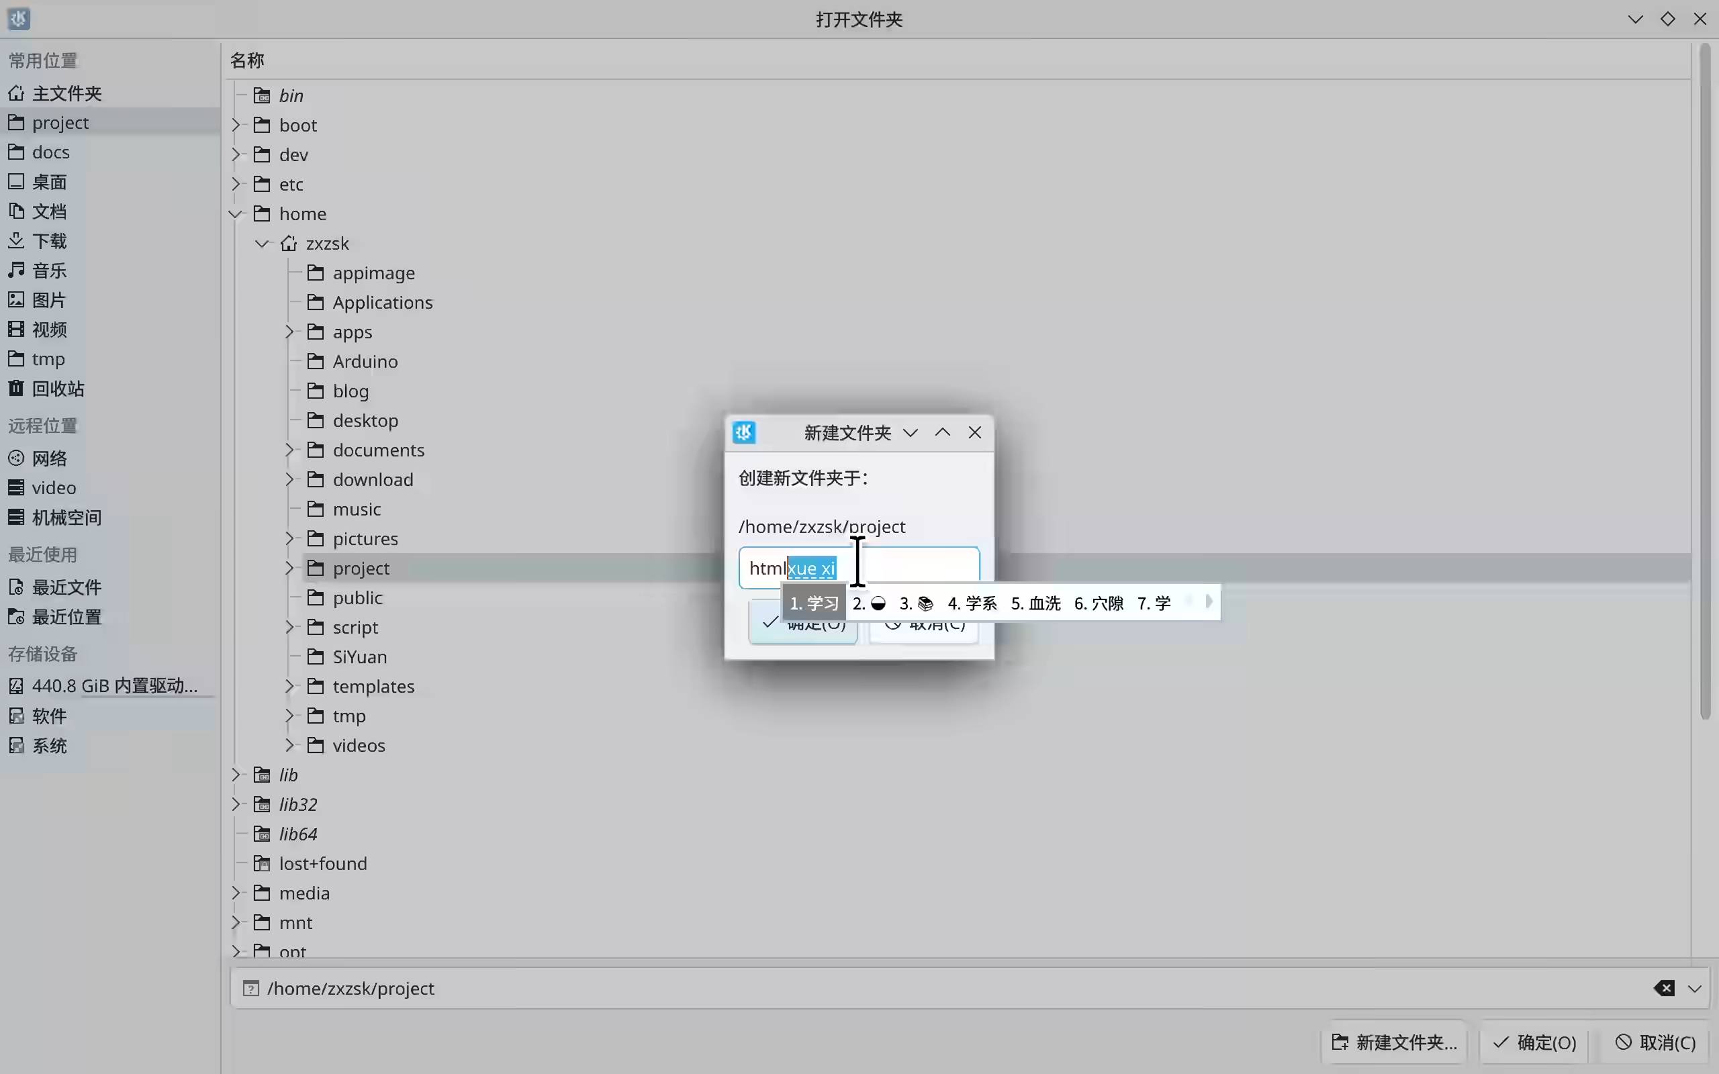
Task: Open the Network (网络) remote location
Action: [x=49, y=458]
